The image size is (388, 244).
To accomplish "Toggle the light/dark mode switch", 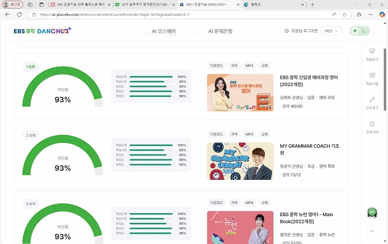I will coord(360,31).
